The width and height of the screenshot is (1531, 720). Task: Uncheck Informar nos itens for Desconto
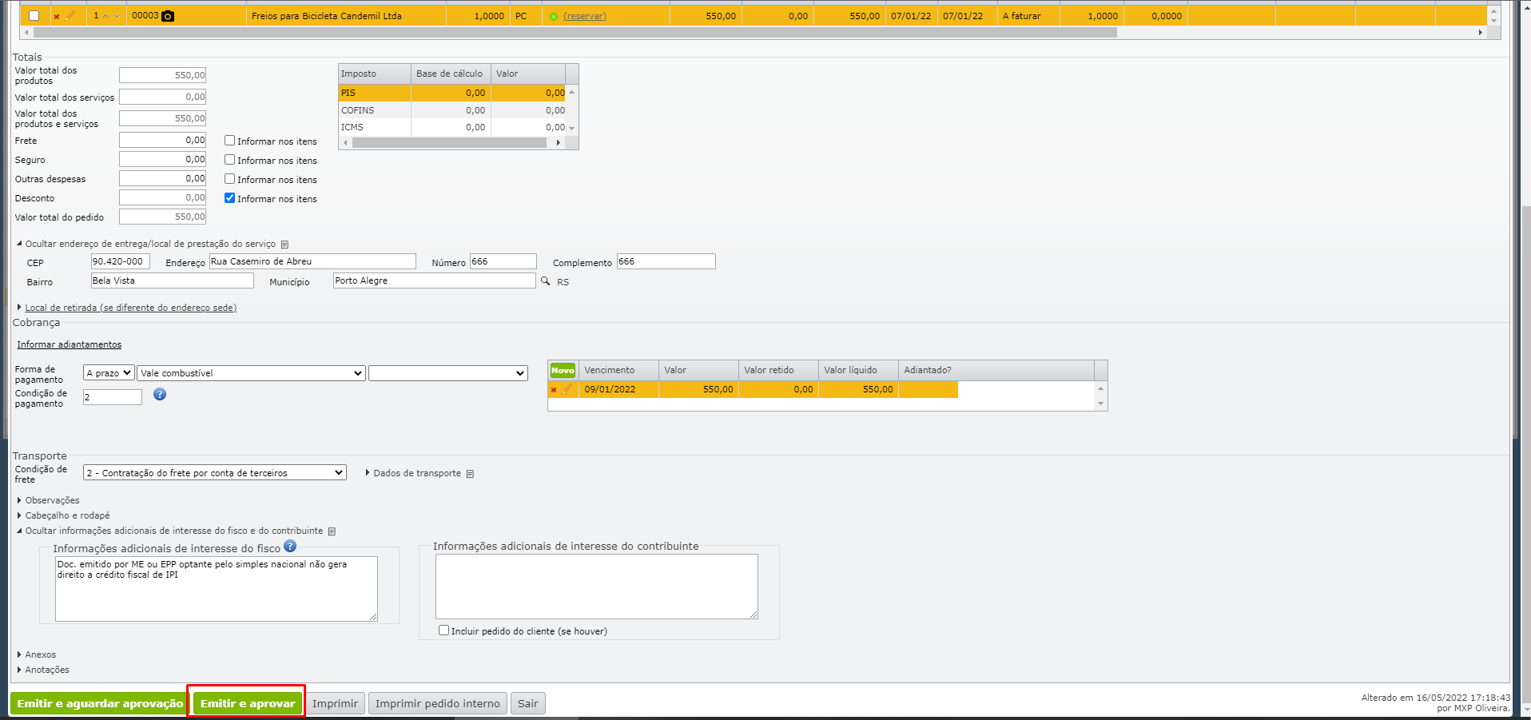pyautogui.click(x=230, y=198)
